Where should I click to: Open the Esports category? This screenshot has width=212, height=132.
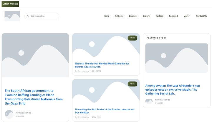point(147,16)
